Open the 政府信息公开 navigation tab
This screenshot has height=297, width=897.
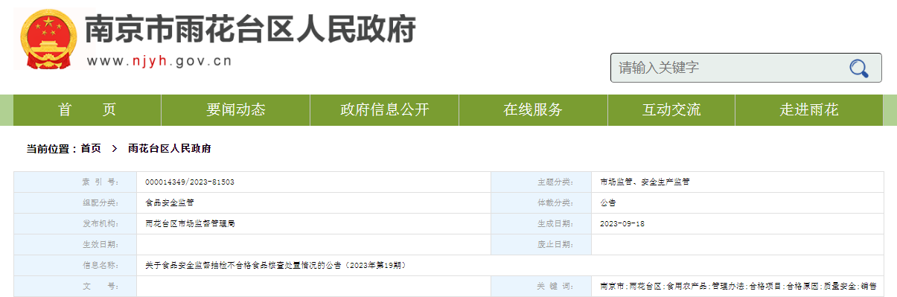pos(385,110)
